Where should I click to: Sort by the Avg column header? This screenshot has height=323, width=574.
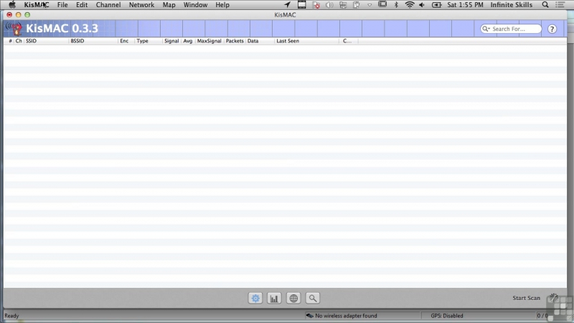point(188,41)
